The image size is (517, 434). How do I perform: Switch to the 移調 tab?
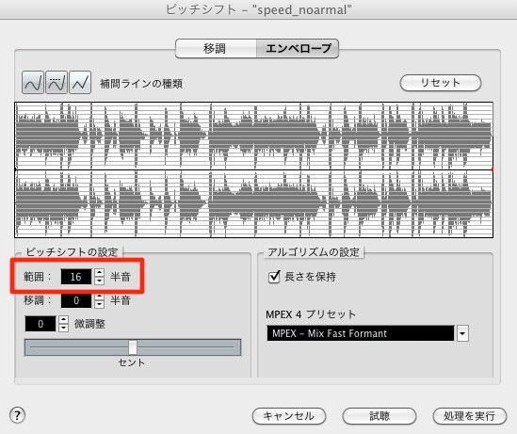[216, 49]
